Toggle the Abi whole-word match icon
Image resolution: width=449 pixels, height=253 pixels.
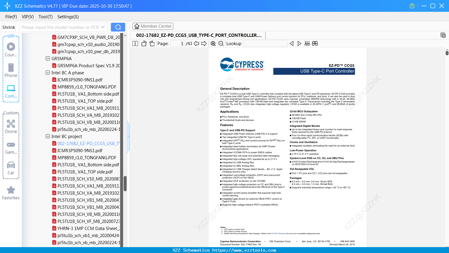point(307,44)
